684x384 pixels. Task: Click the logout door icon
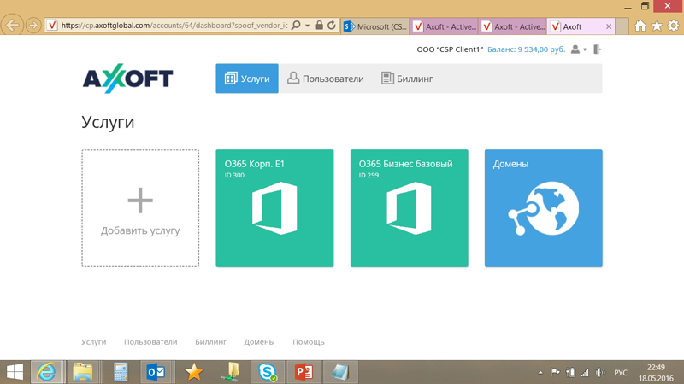tap(597, 49)
